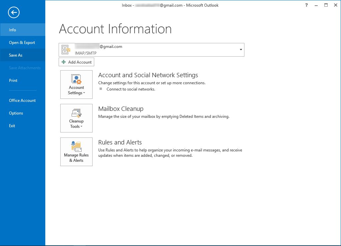The image size is (341, 246).
Task: Open Manage Rules & Alerts
Action: click(x=76, y=152)
